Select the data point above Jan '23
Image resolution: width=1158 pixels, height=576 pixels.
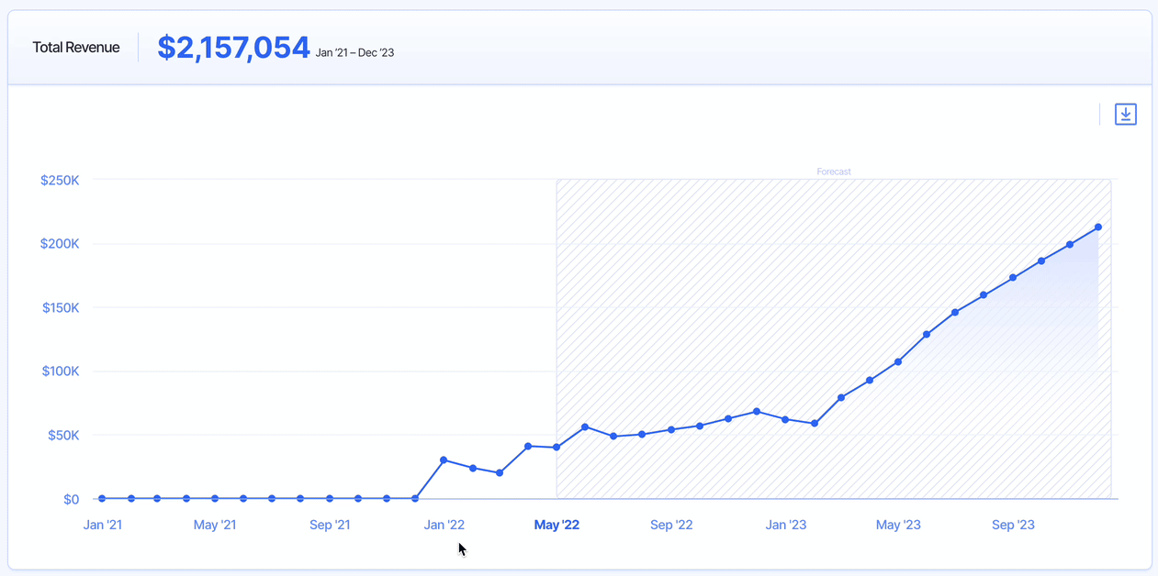click(x=785, y=419)
